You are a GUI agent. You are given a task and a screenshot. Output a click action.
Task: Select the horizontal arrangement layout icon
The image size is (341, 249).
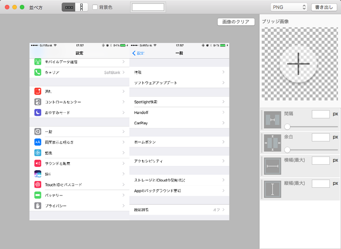(x=68, y=7)
